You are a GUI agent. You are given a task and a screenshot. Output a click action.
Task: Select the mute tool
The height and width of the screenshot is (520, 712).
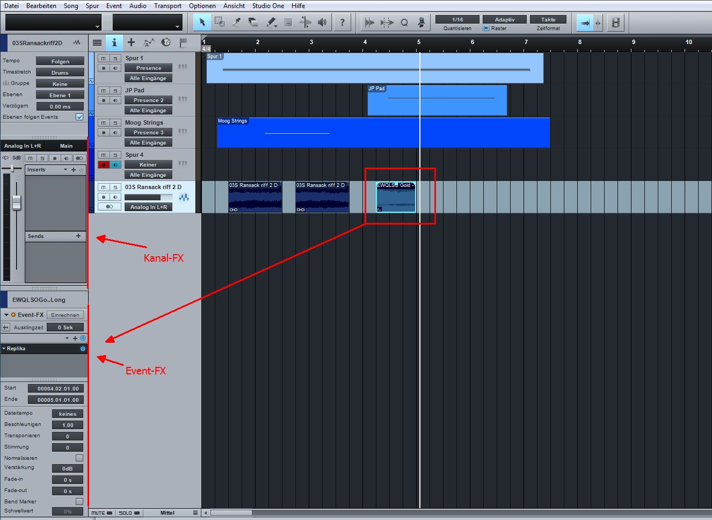click(288, 22)
